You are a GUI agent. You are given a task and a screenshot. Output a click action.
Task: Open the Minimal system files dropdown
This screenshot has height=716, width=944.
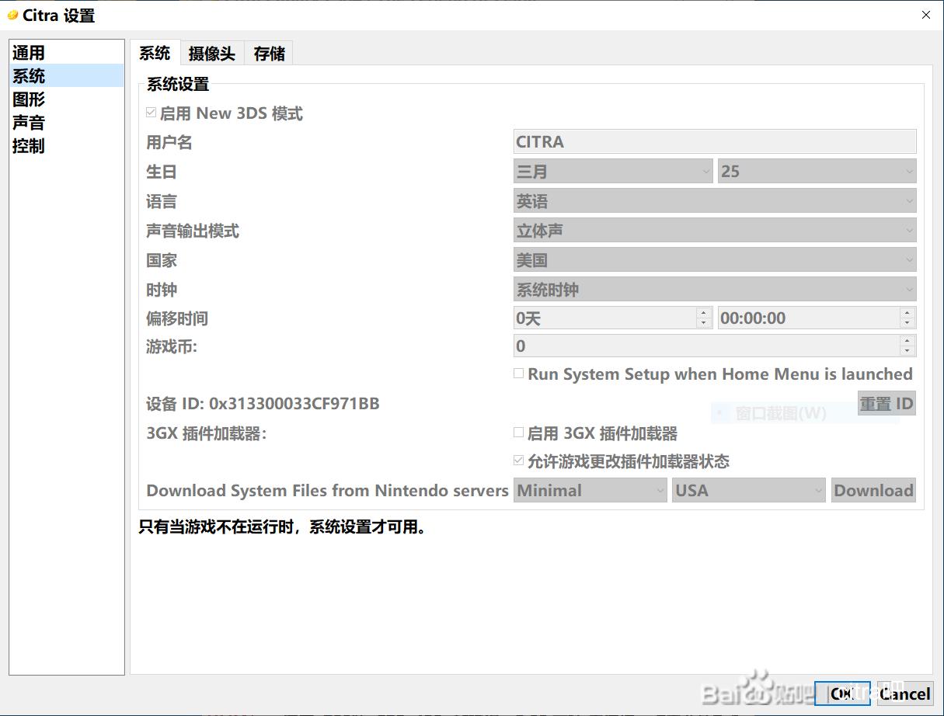tap(590, 490)
